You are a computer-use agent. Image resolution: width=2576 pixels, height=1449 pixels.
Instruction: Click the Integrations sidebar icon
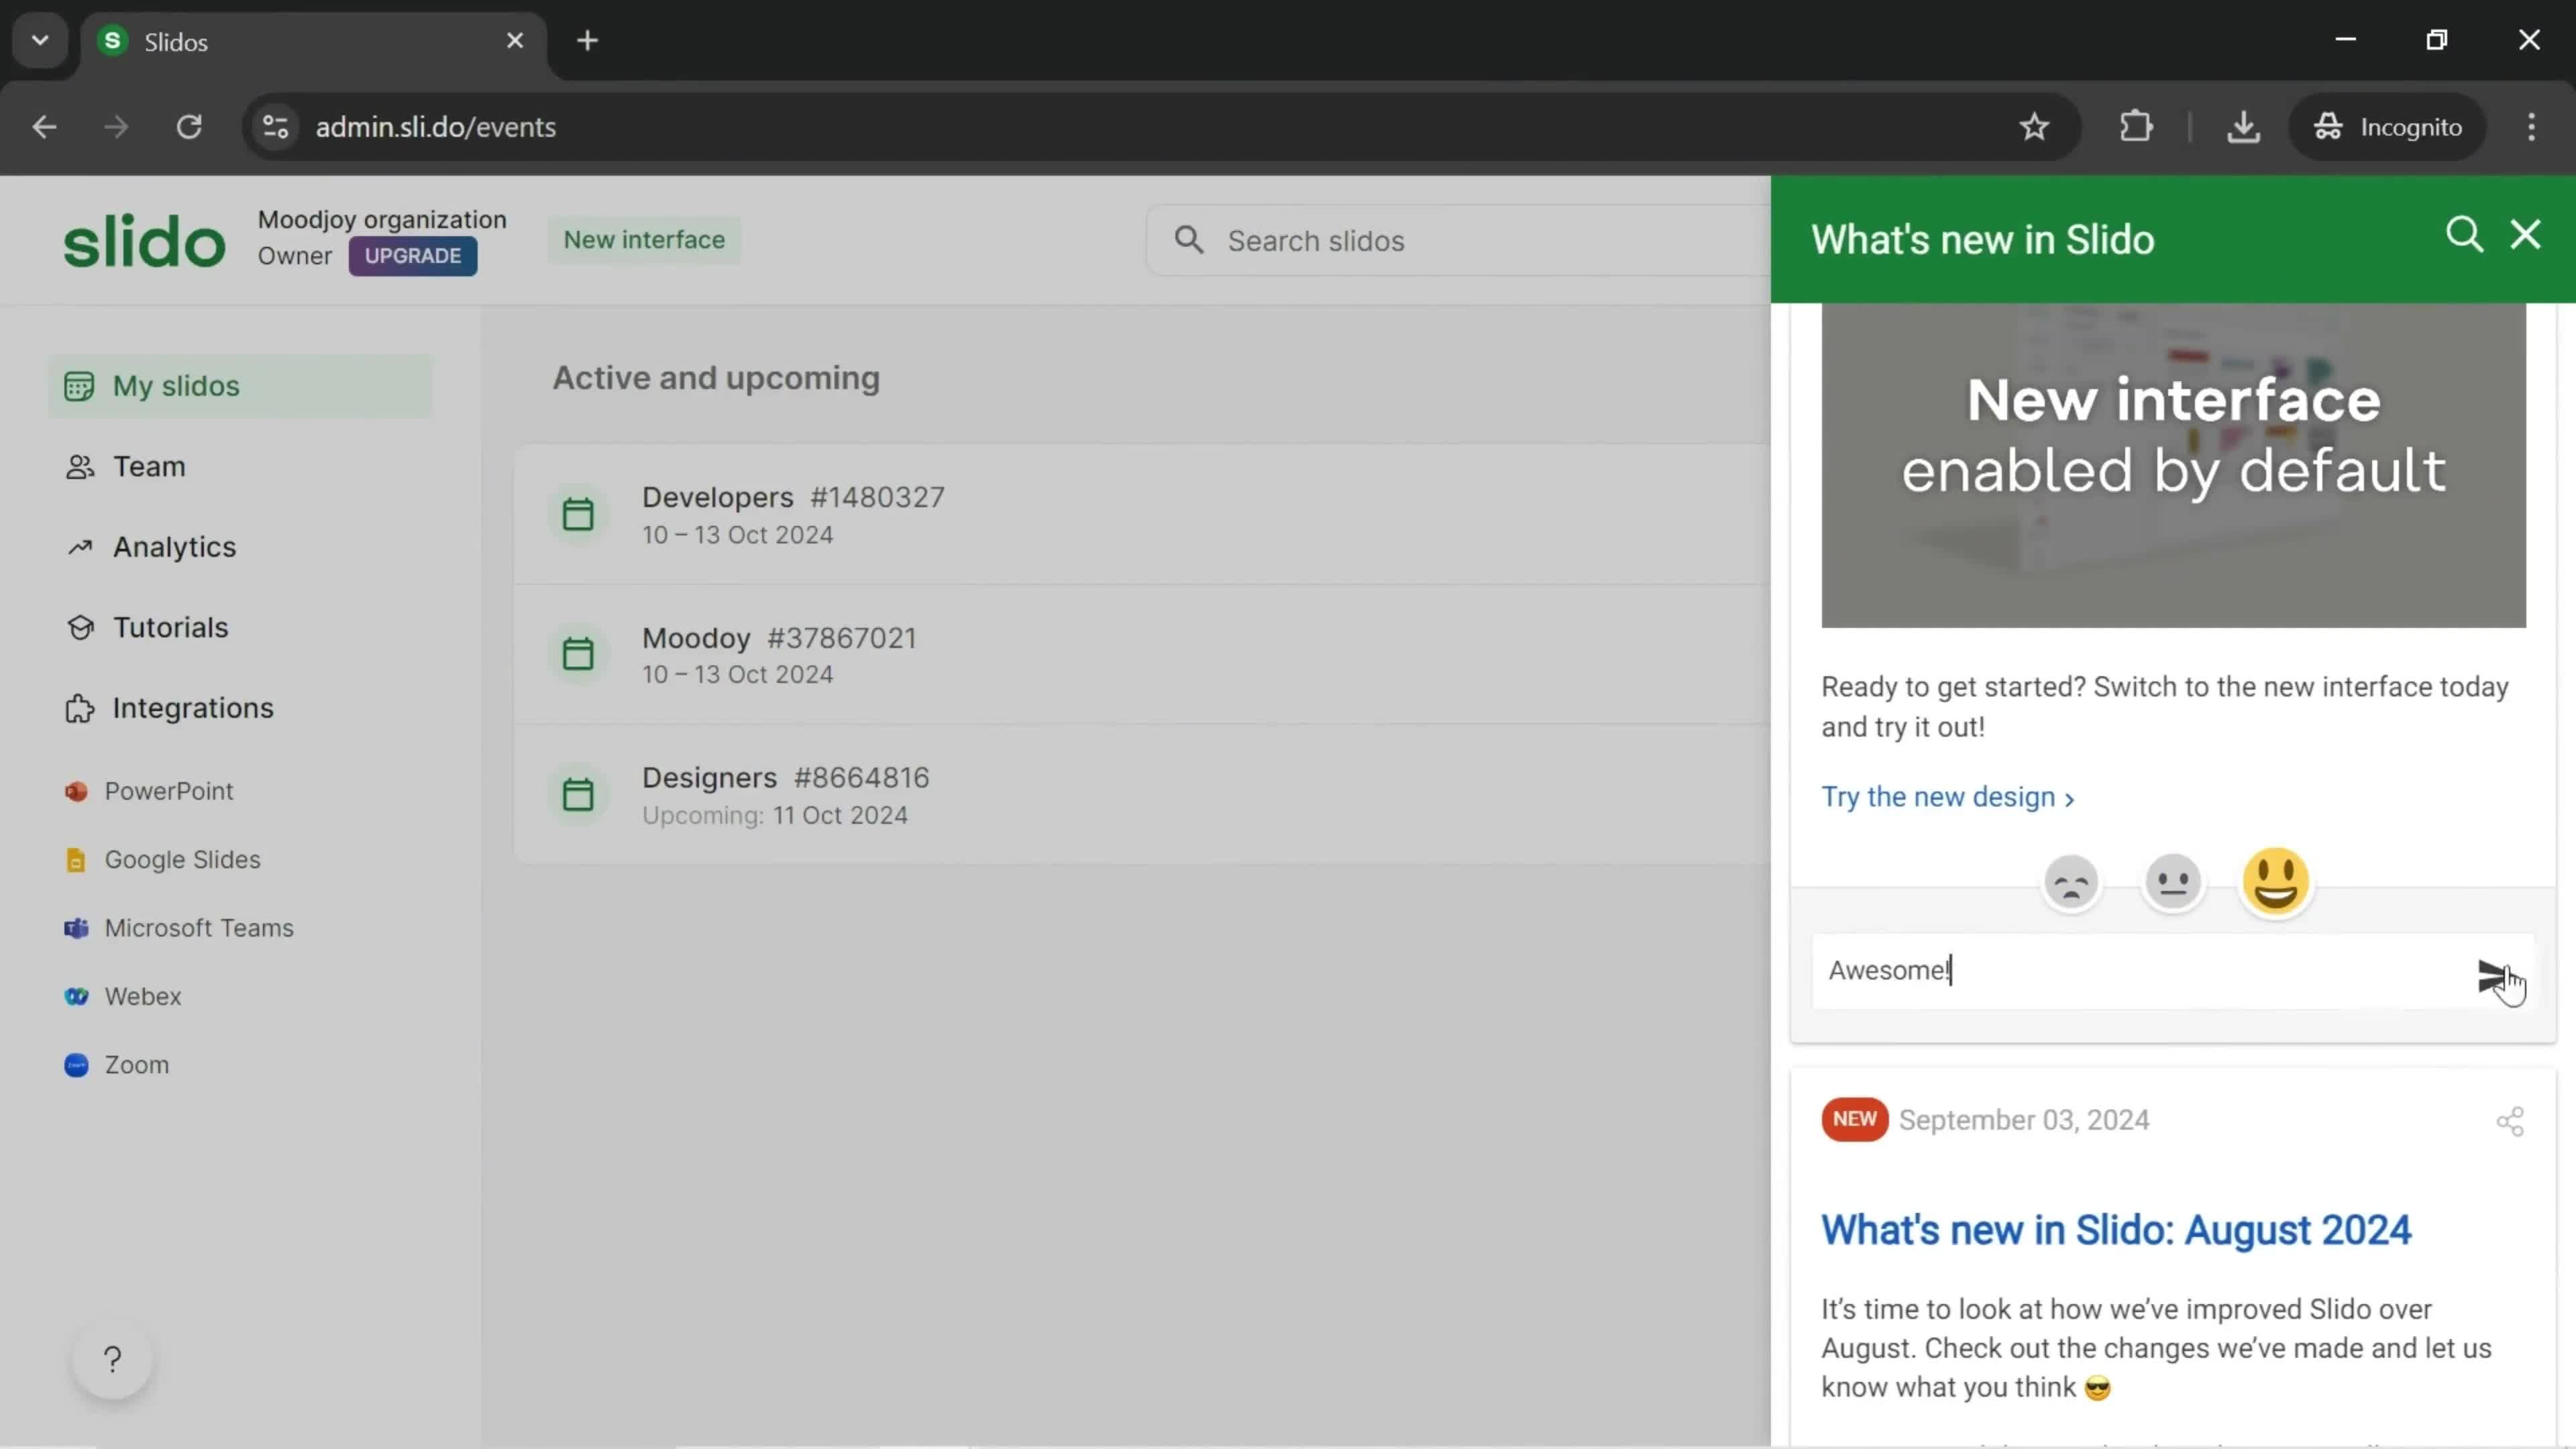click(76, 708)
